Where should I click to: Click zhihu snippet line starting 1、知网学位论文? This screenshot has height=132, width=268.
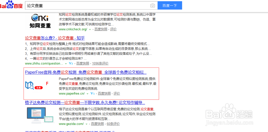point(87,44)
